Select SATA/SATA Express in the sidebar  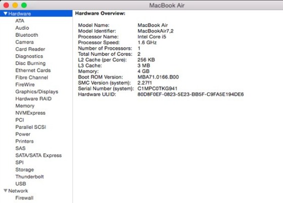[x=38, y=155]
